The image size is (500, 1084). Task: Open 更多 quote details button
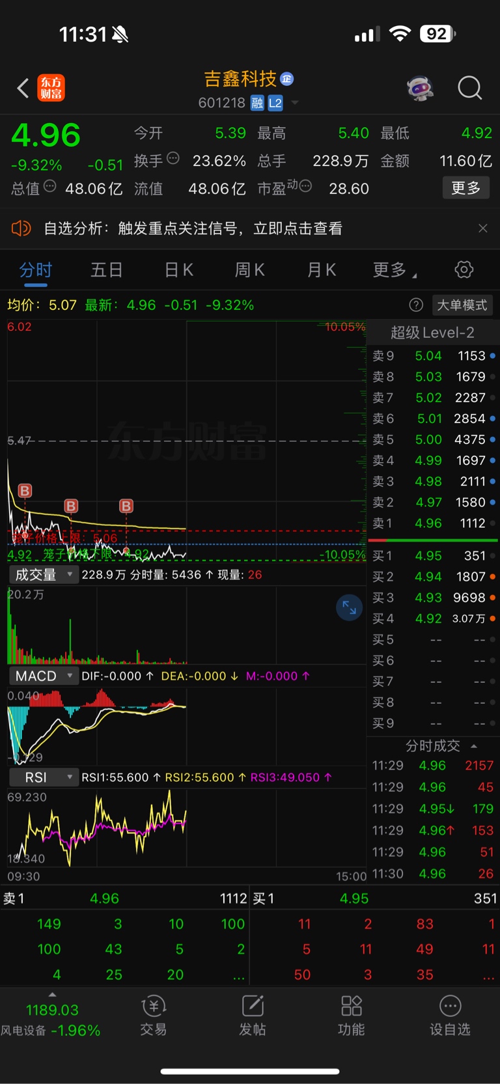(465, 188)
